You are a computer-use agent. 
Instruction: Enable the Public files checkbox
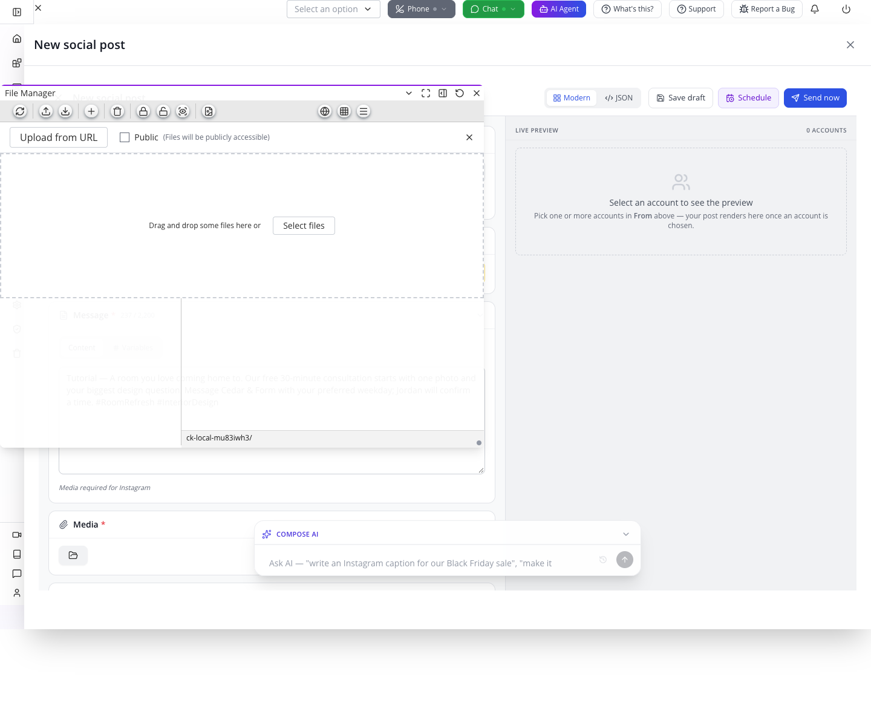125,137
